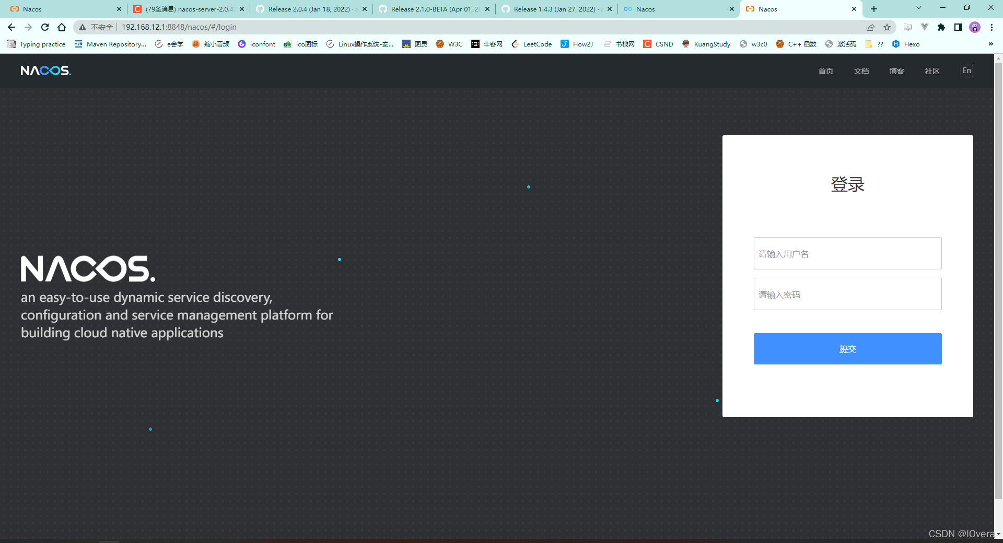Open the browser extensions puzzle icon
Image resolution: width=1003 pixels, height=543 pixels.
(x=941, y=27)
